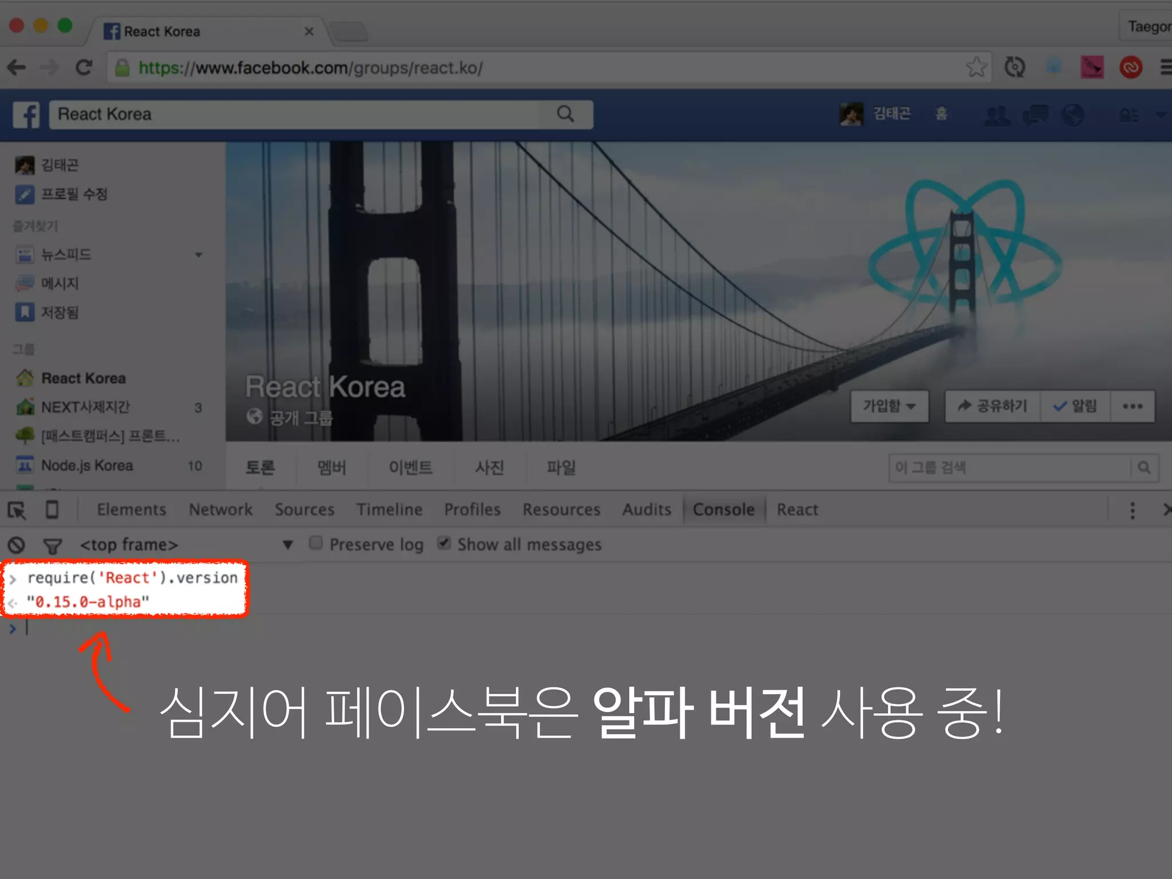
Task: Open the 멤버 group tab
Action: coord(332,468)
